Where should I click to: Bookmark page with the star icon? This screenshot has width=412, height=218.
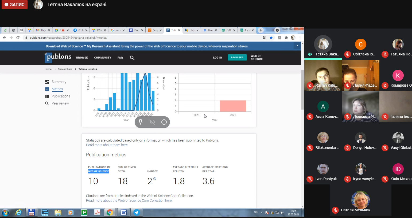pos(271,38)
